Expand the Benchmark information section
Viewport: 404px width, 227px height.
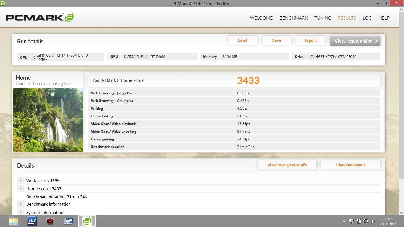click(x=21, y=204)
